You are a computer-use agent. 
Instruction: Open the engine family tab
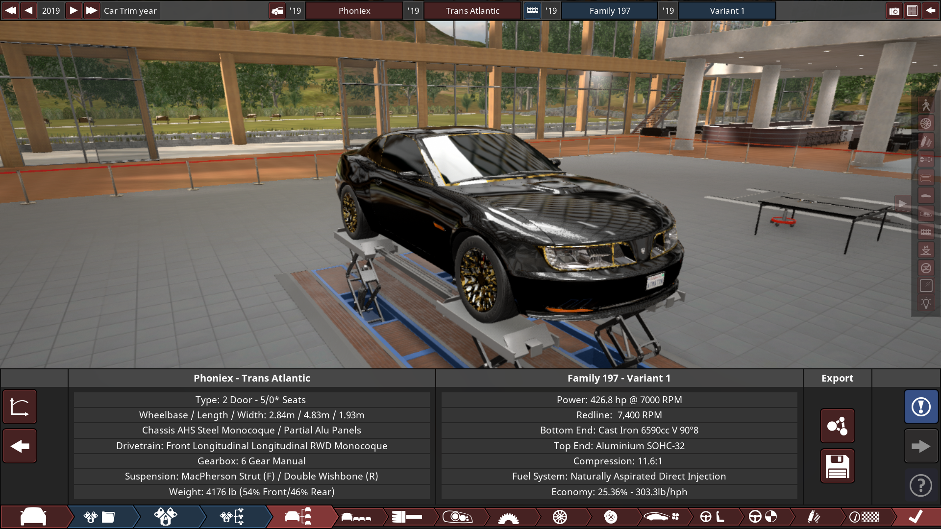(100, 517)
